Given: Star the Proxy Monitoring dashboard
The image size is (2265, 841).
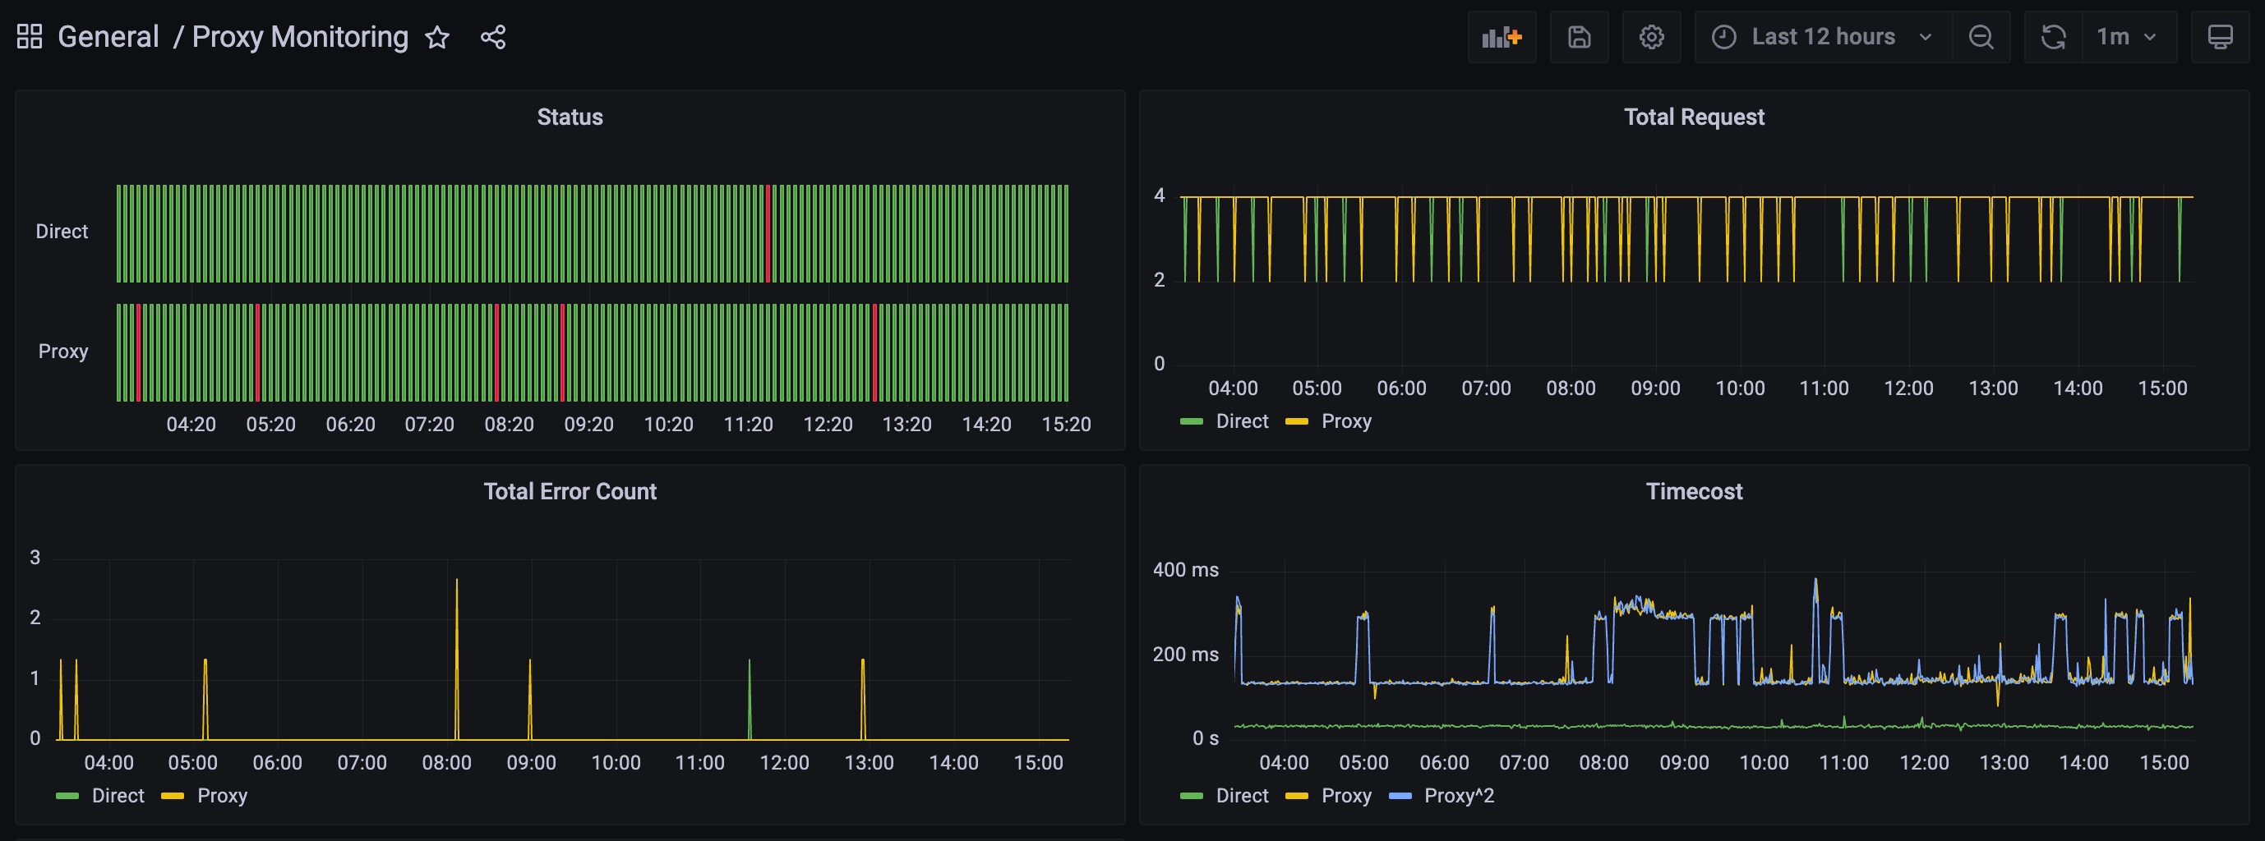Looking at the screenshot, I should pos(437,37).
